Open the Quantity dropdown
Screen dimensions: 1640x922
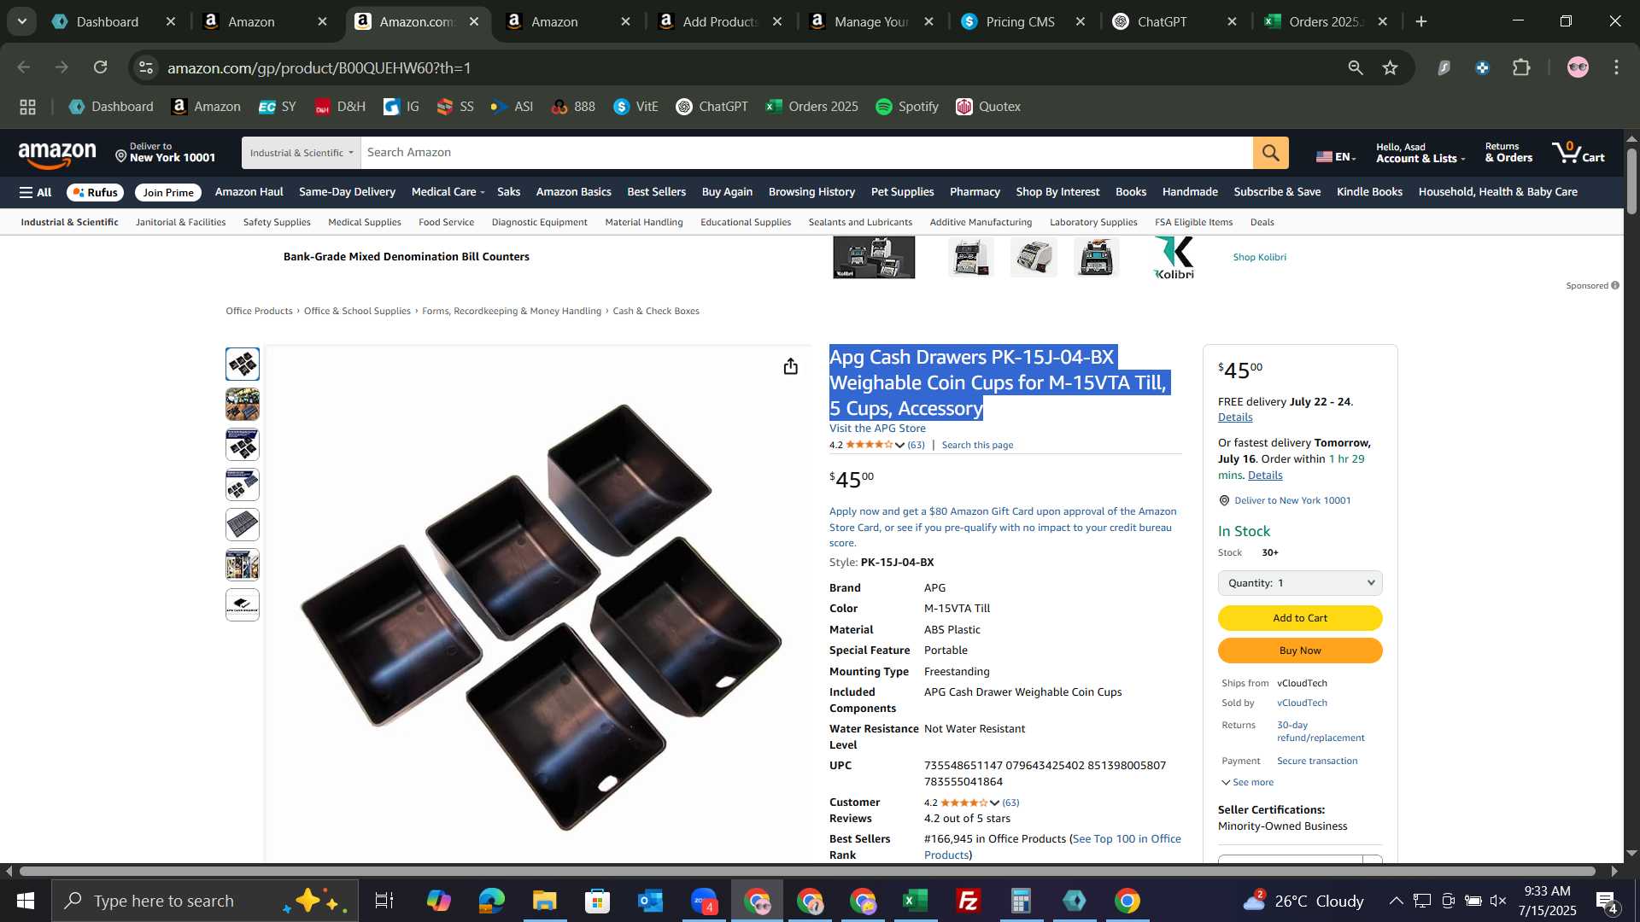1299,583
